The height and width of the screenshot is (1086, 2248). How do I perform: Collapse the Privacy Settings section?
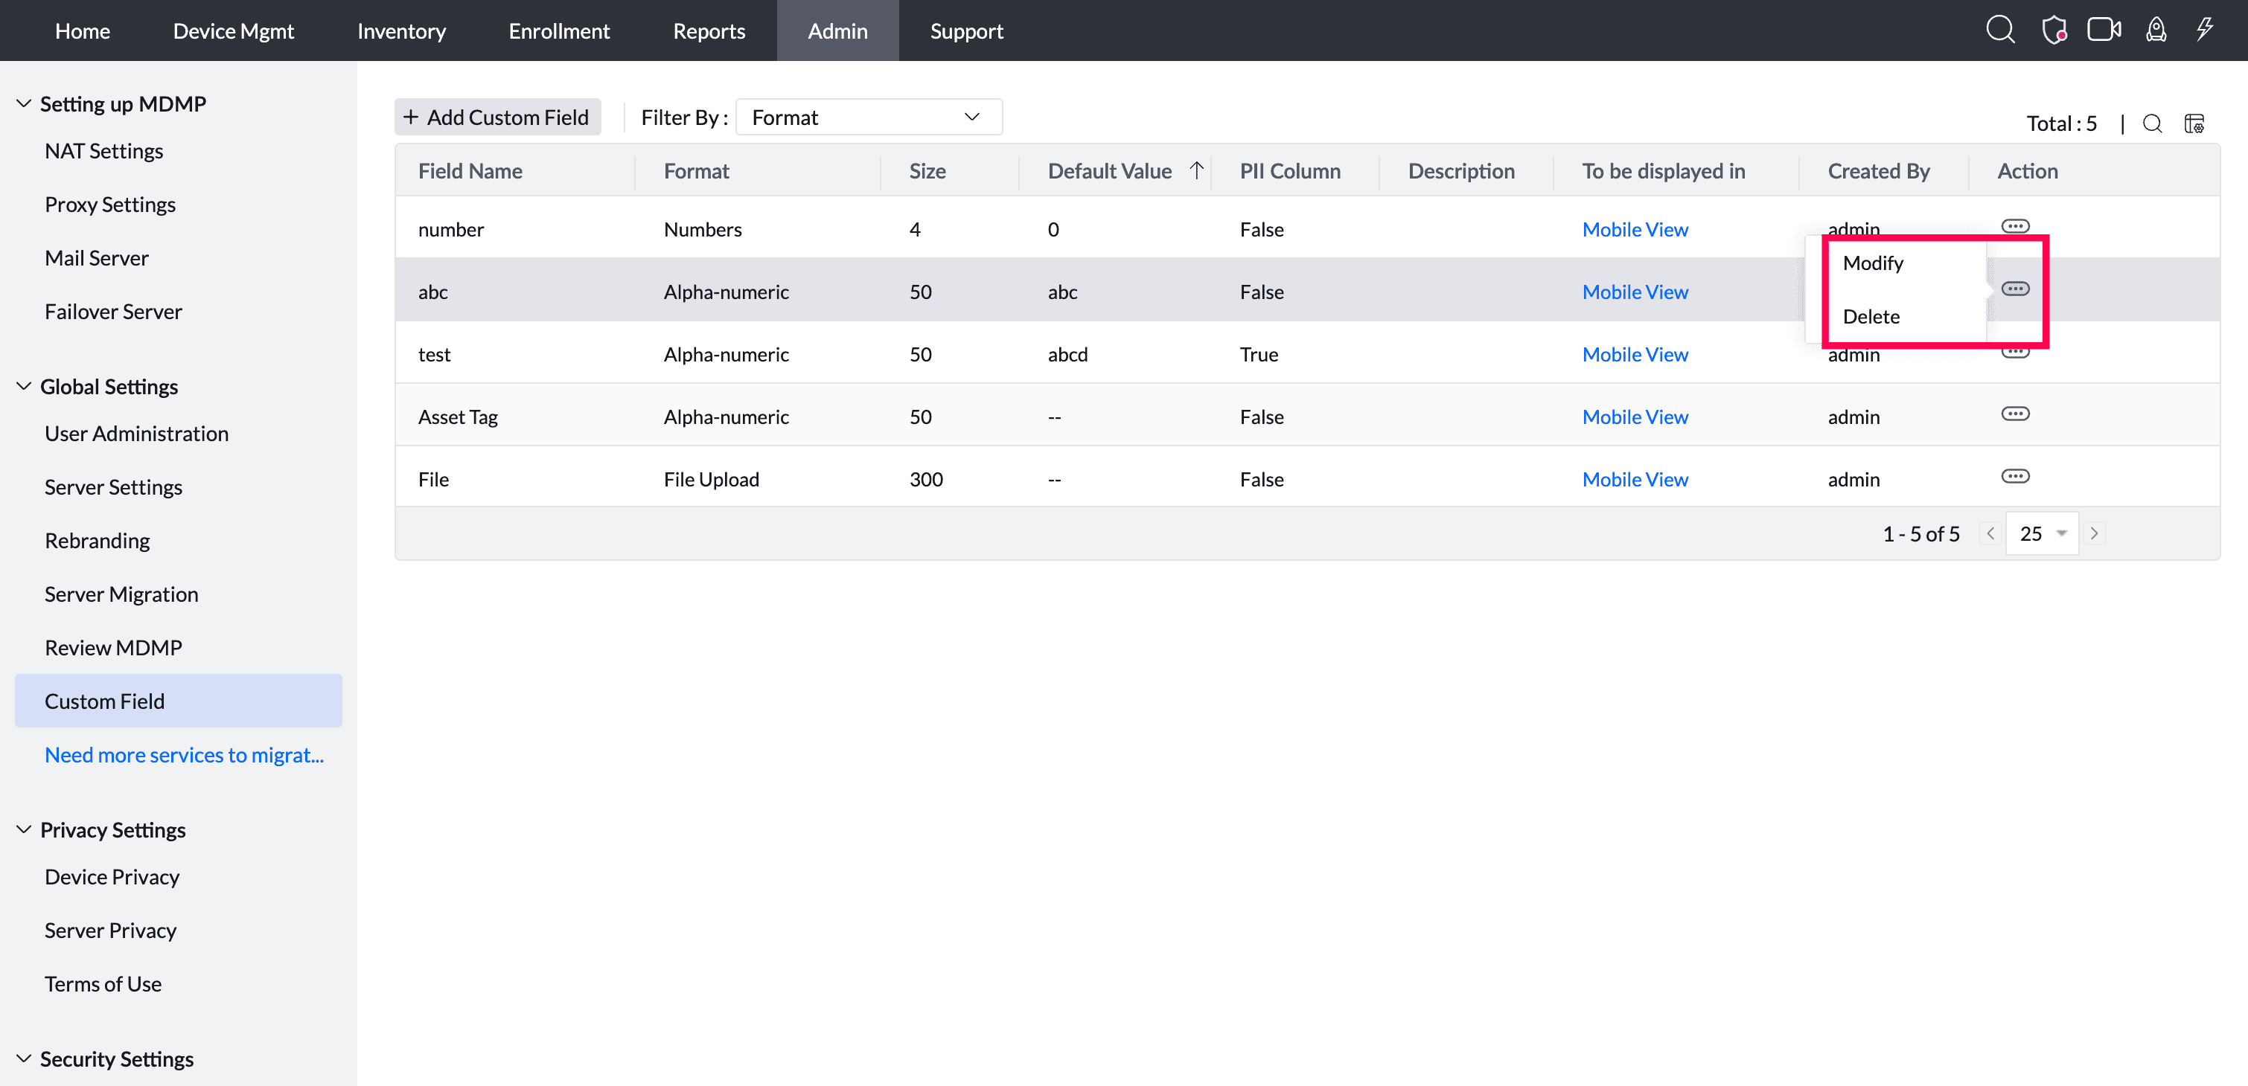[24, 829]
